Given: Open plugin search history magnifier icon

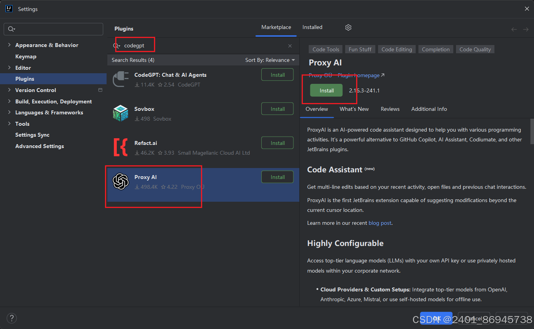Looking at the screenshot, I should coord(116,46).
